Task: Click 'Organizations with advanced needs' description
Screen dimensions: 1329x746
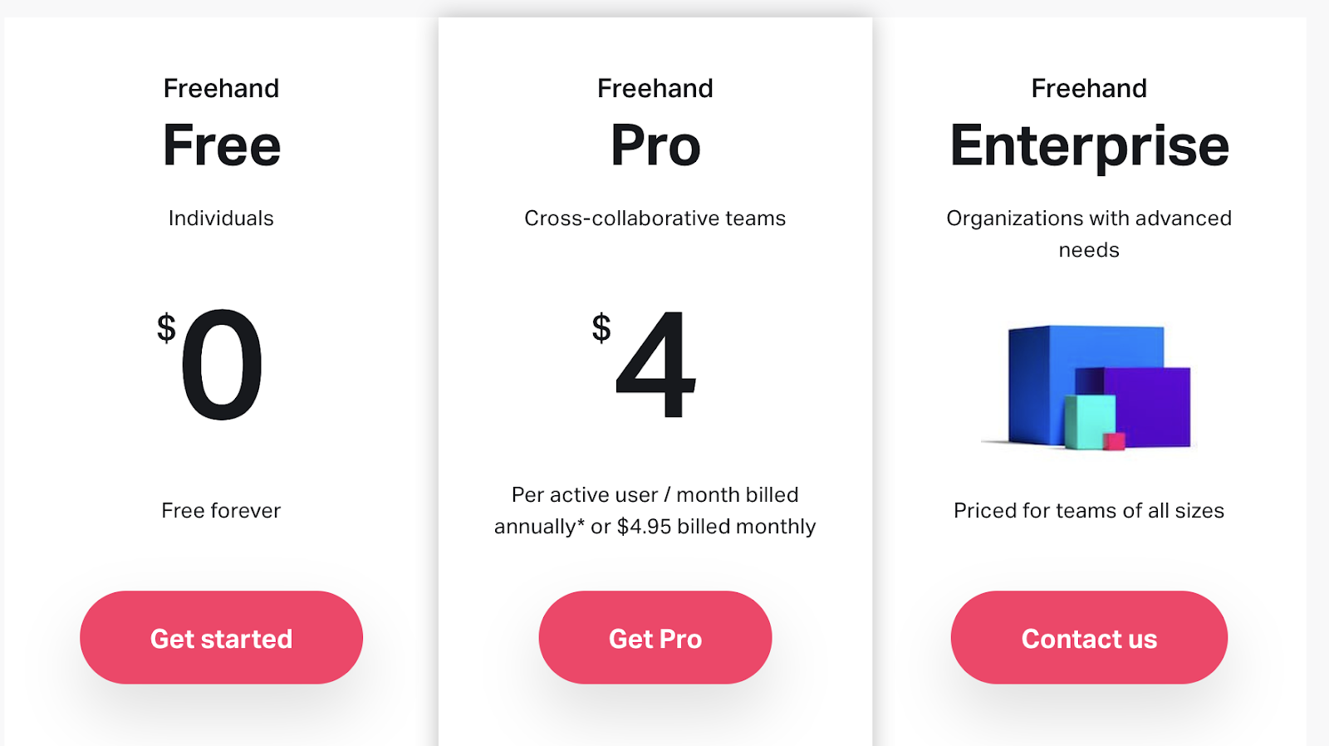Action: (1088, 233)
